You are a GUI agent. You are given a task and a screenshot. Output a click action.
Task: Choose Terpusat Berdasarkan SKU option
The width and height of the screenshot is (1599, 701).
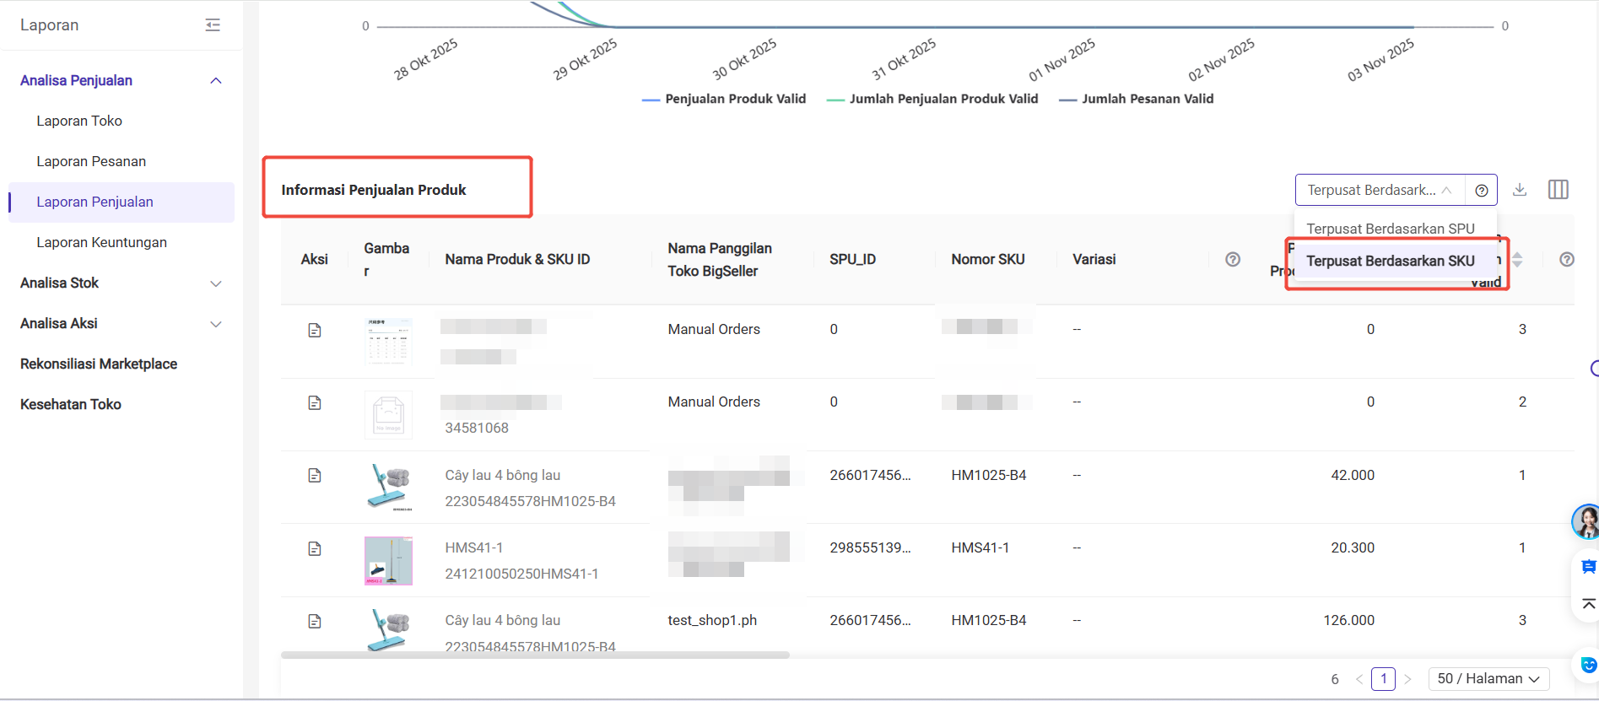click(x=1391, y=261)
